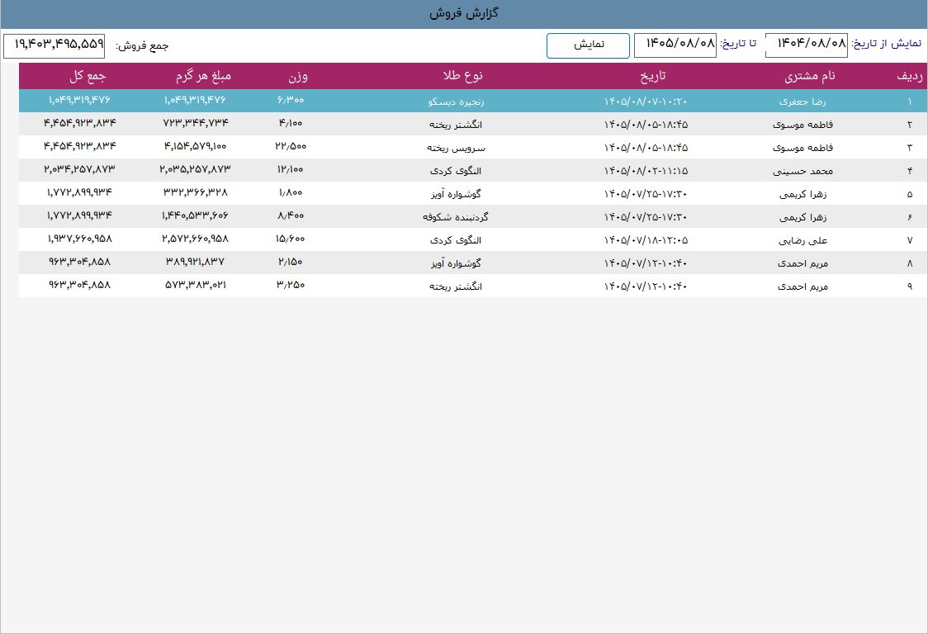Click weight cell '۱/۸۰۰'
The width and height of the screenshot is (928, 634).
pyautogui.click(x=291, y=192)
